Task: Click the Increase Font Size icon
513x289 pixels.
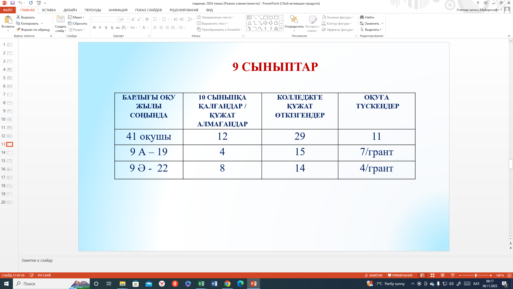Action: [x=133, y=19]
